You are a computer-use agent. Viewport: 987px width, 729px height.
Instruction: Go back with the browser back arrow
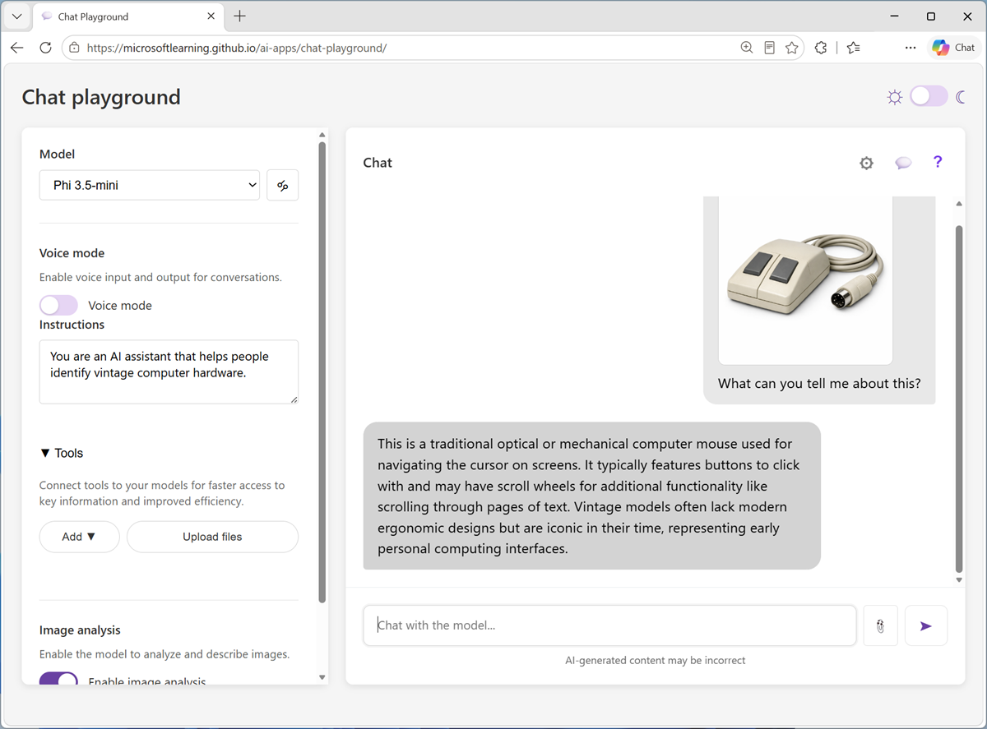click(x=16, y=48)
